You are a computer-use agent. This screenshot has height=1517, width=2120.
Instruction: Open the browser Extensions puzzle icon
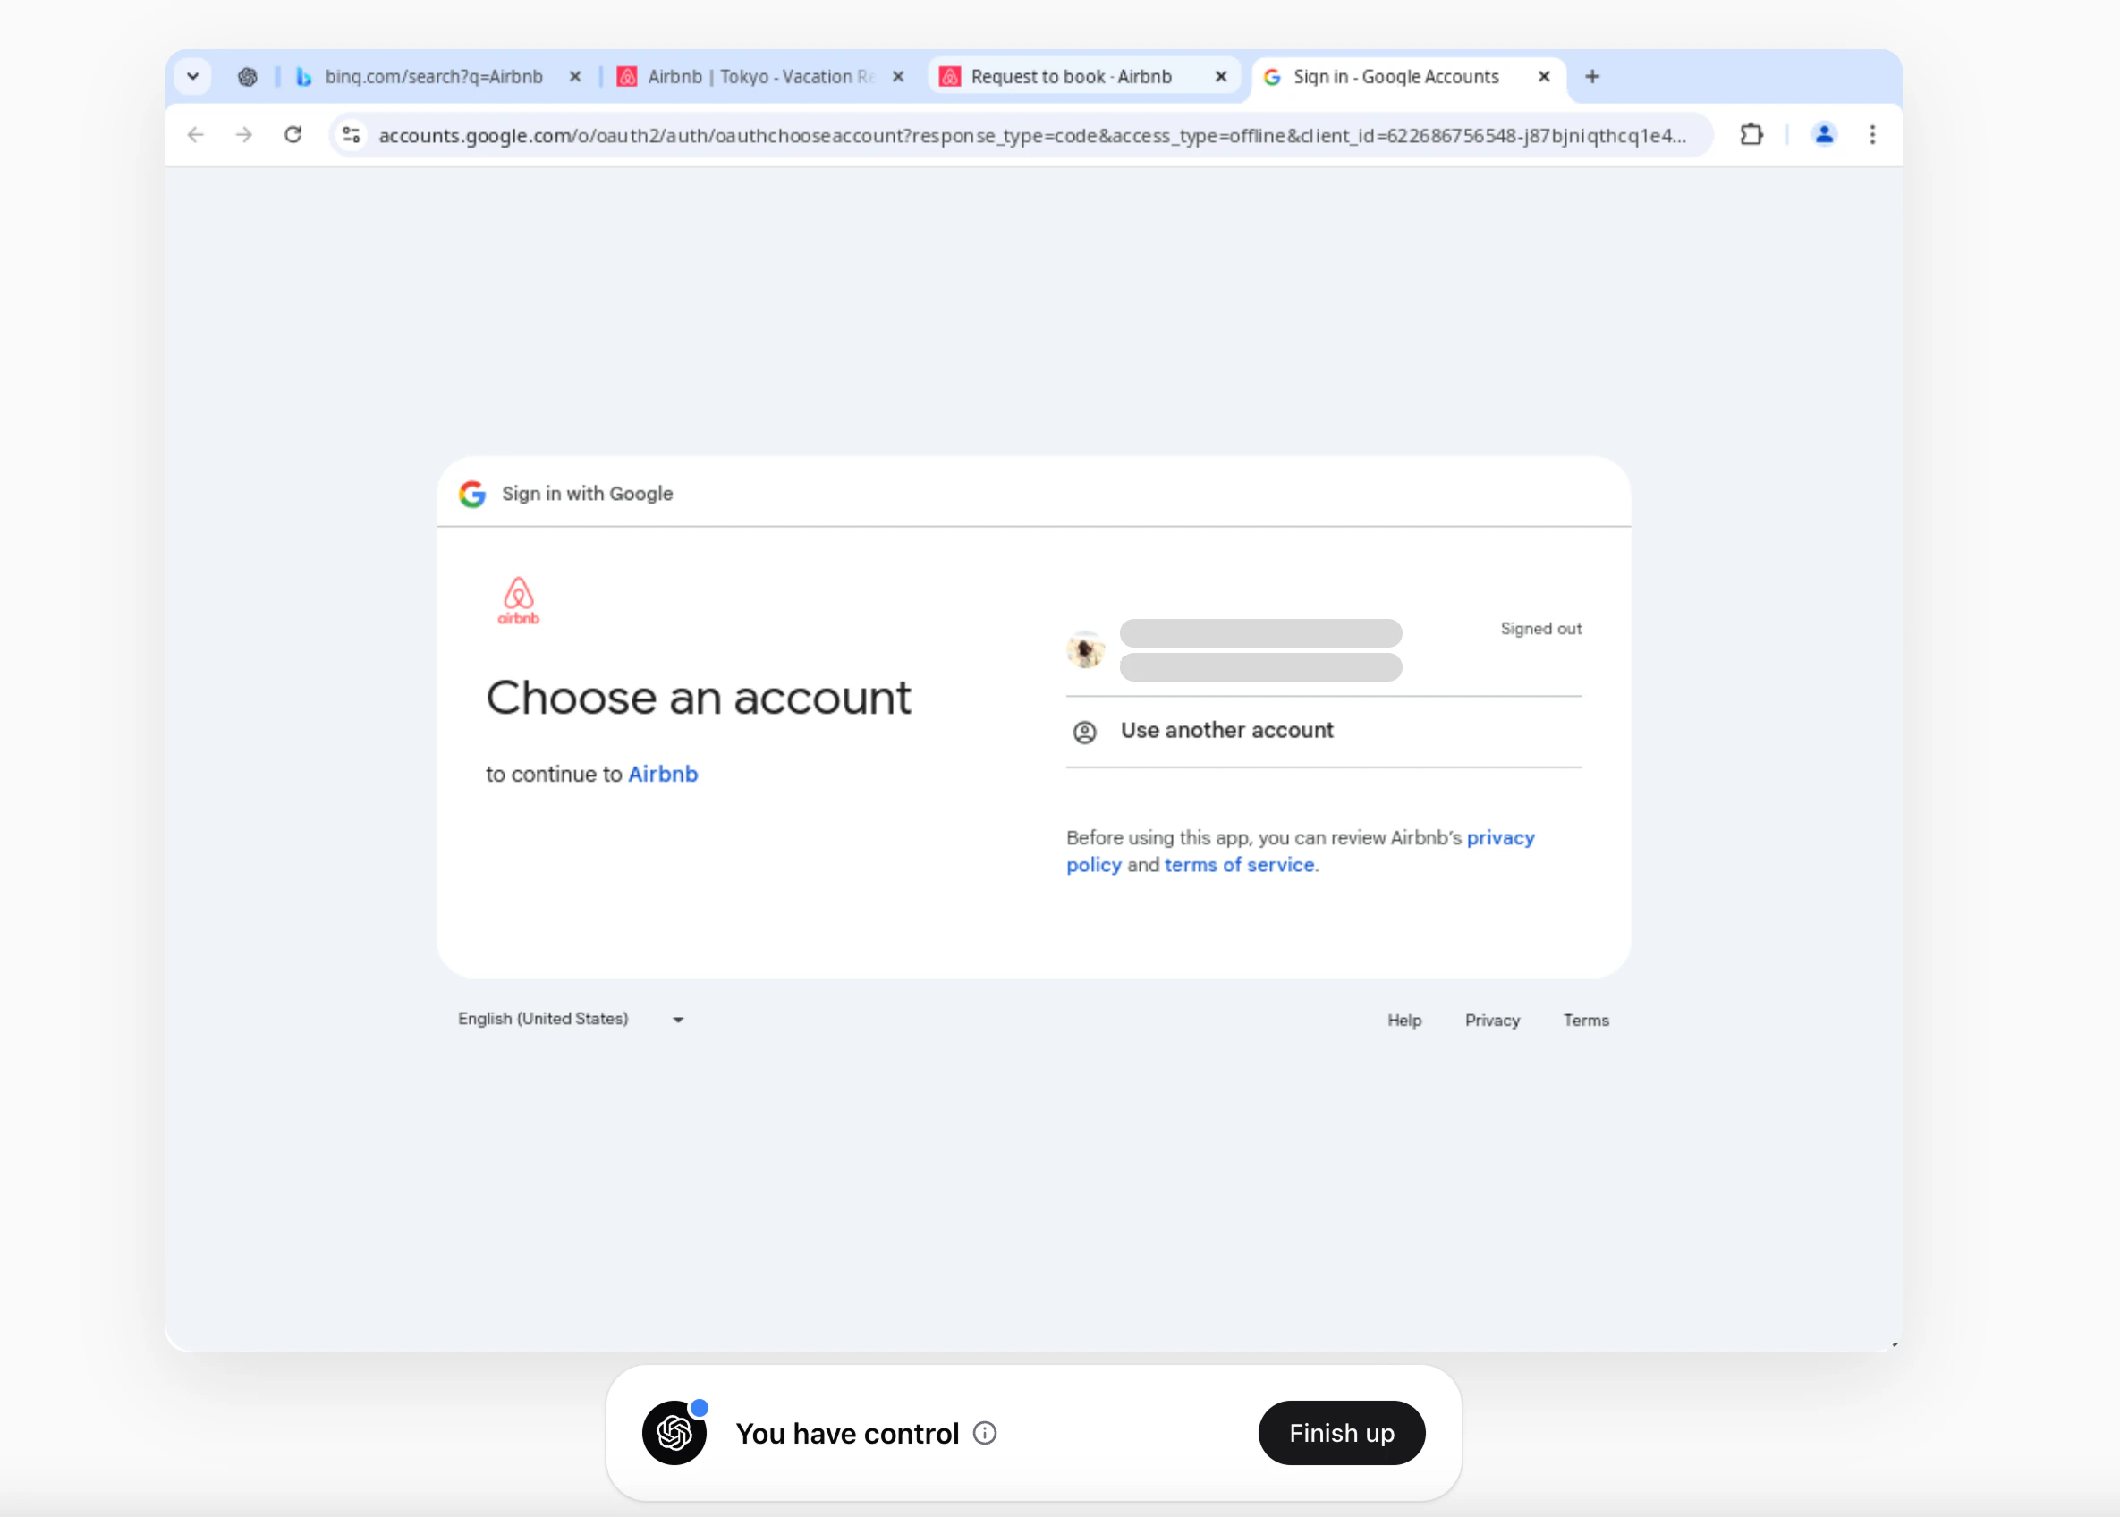tap(1752, 134)
